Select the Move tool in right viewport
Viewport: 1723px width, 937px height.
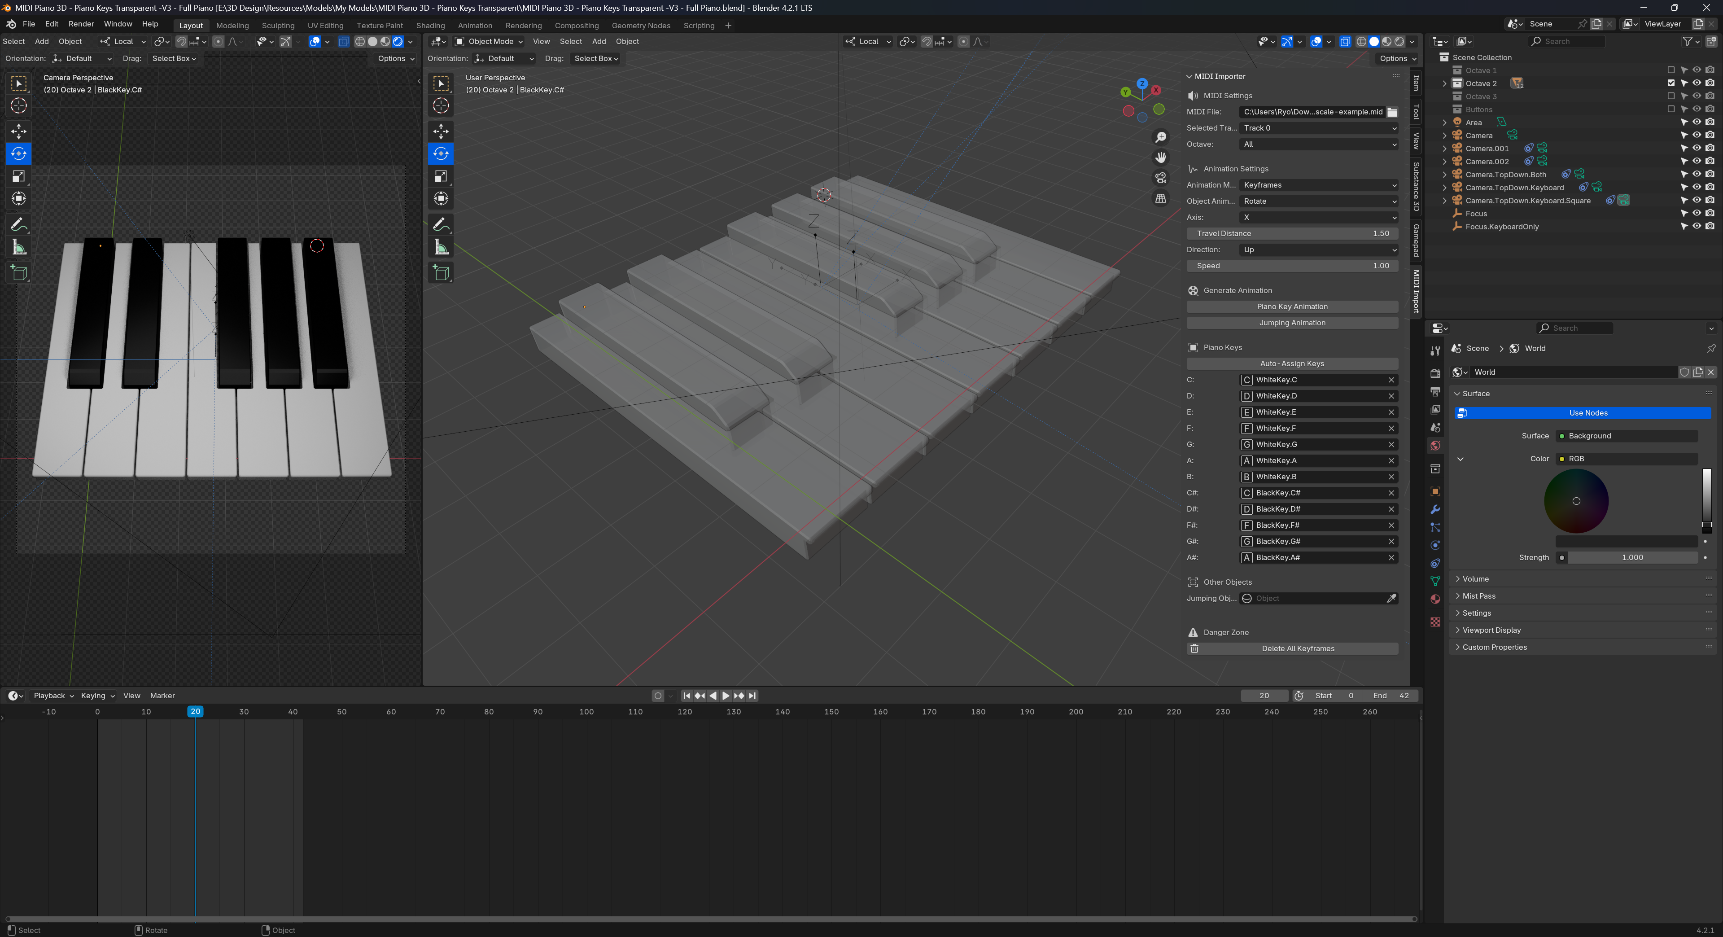tap(441, 131)
